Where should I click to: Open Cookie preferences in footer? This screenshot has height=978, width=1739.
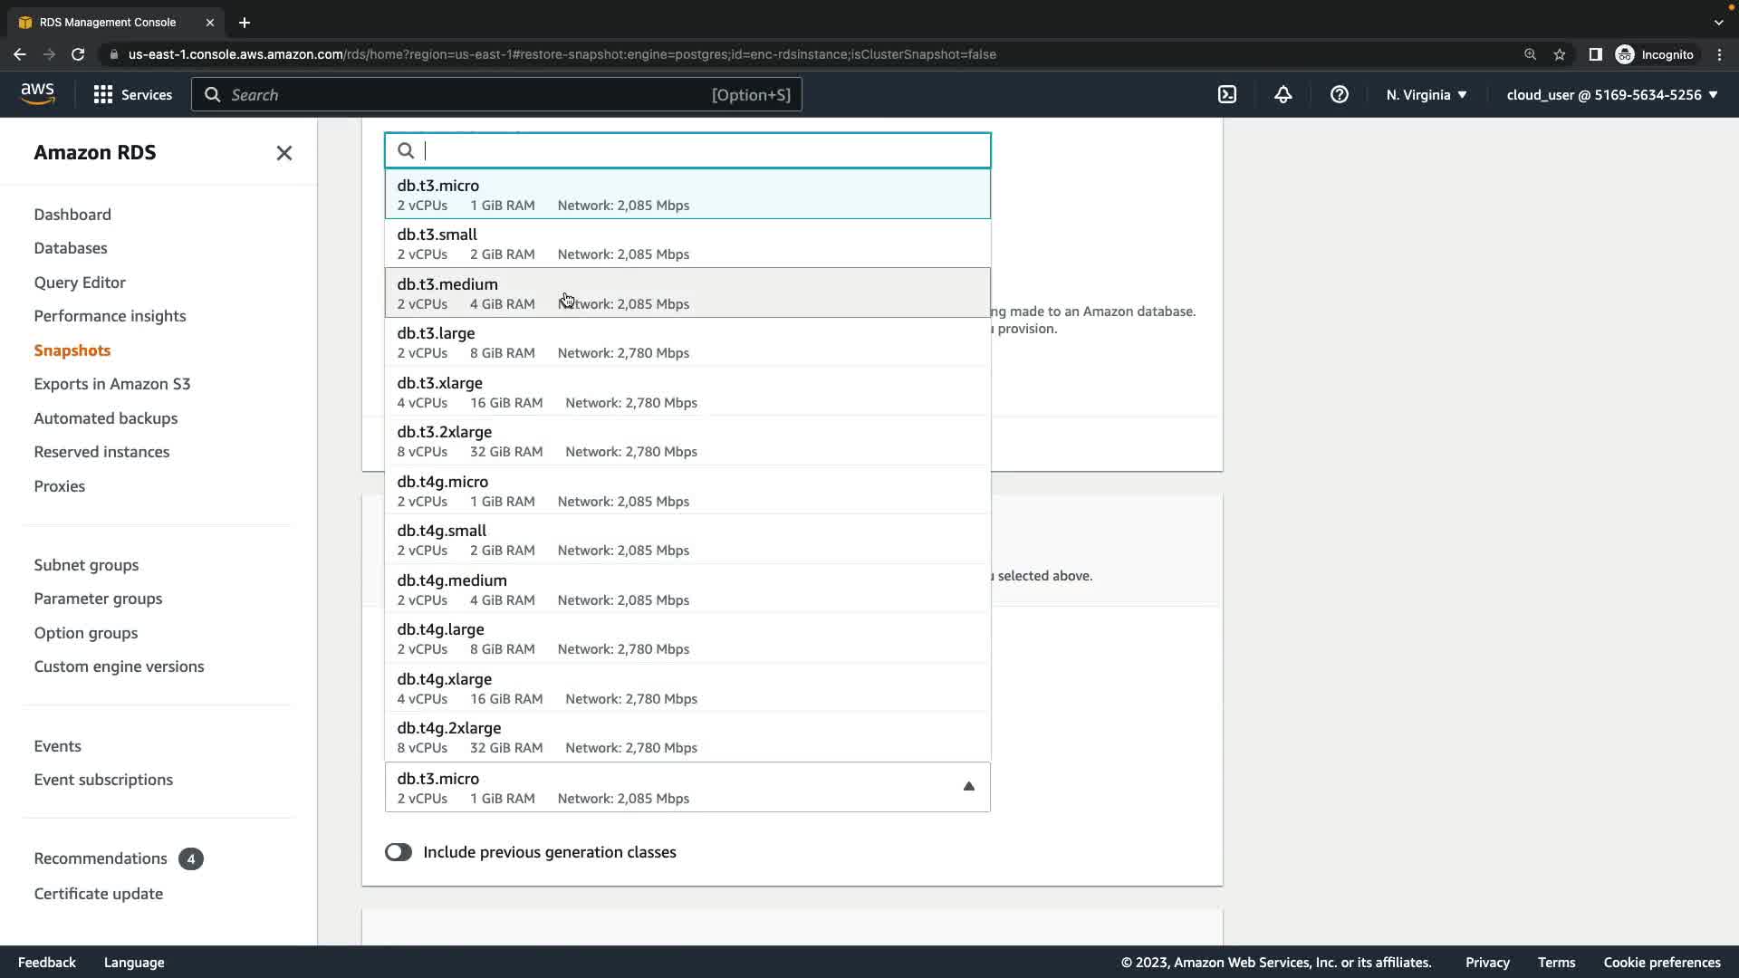(x=1661, y=963)
